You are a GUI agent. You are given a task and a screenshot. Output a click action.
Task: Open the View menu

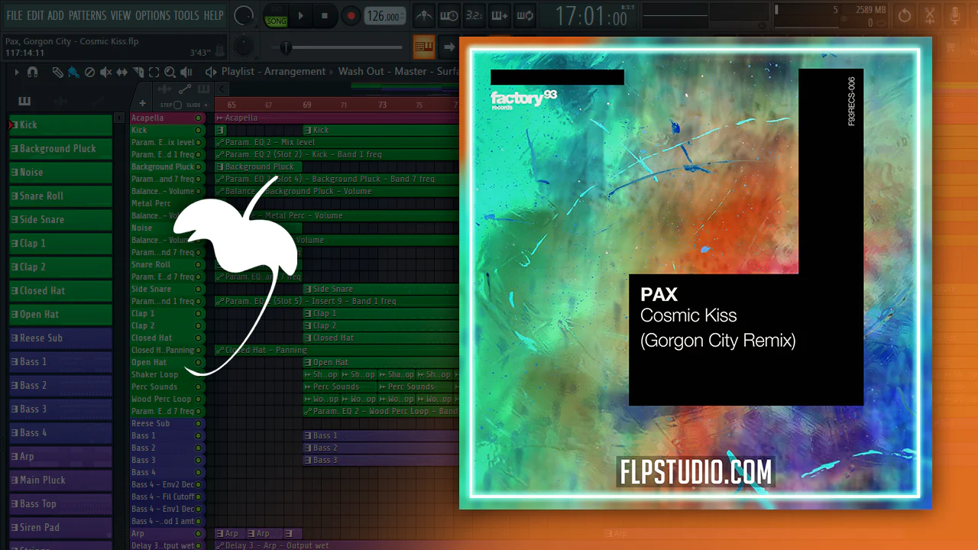tap(121, 15)
